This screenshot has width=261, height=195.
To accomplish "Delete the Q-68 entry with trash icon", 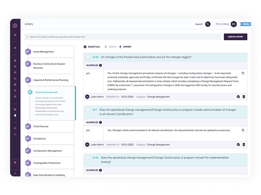I will pyautogui.click(x=244, y=97).
